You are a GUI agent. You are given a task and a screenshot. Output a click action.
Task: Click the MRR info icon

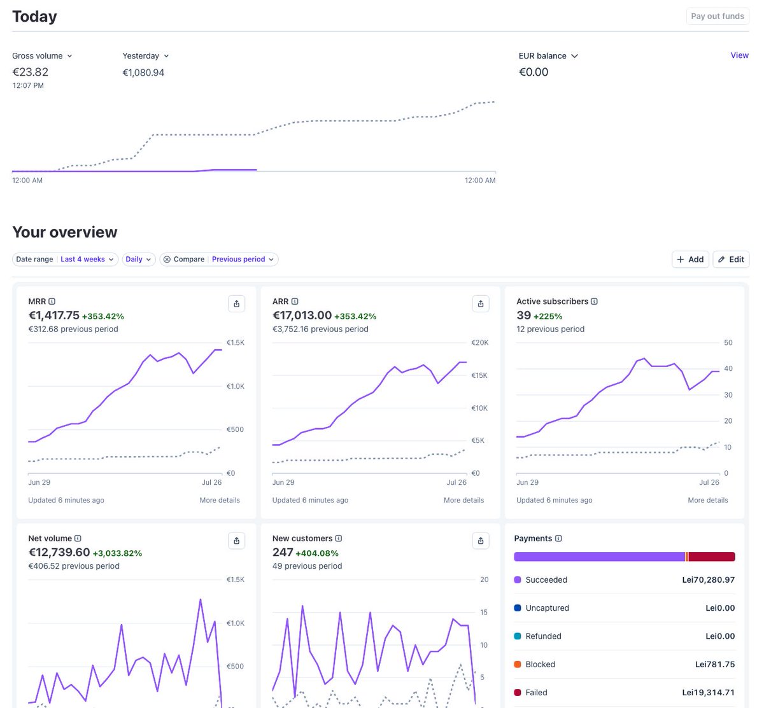click(52, 302)
